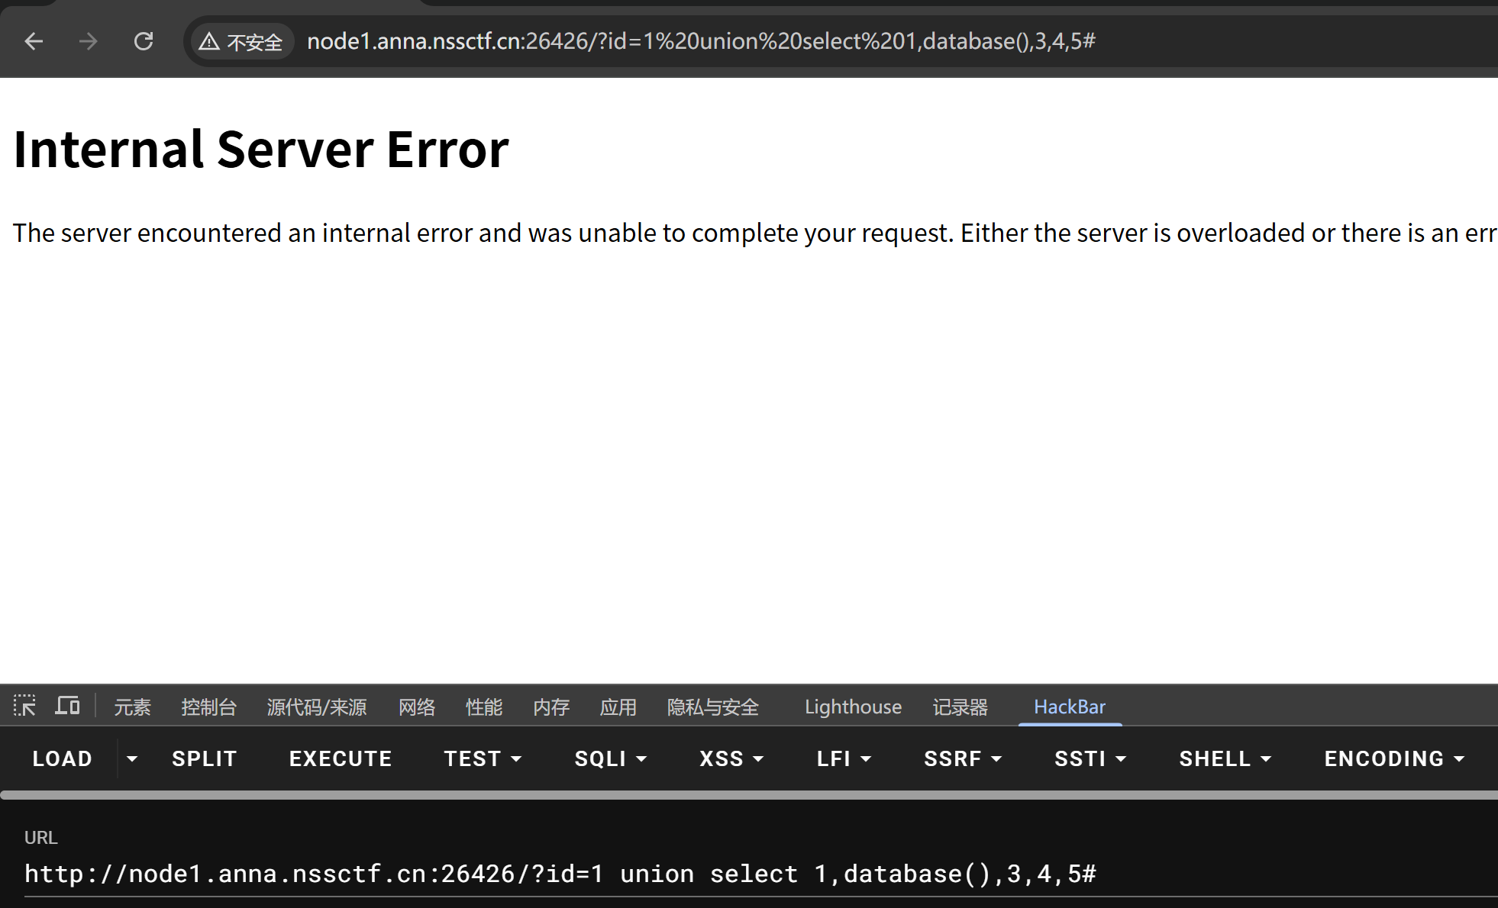Screen dimensions: 1498x908
Task: Switch to the Lighthouse tab
Action: tap(853, 707)
